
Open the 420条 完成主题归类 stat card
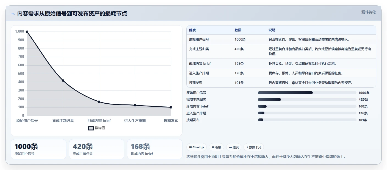click(96, 149)
